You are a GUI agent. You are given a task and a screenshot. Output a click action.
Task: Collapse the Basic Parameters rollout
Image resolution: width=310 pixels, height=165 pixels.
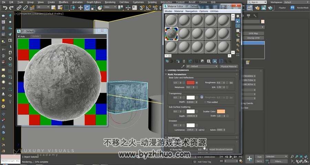pos(177,74)
